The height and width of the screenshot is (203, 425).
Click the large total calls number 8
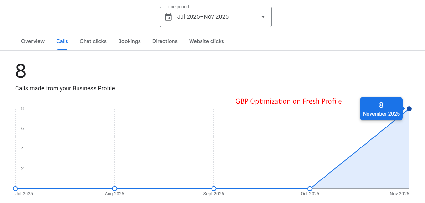[21, 71]
